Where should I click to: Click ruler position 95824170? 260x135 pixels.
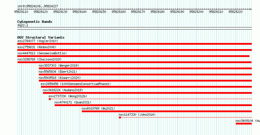(138, 12)
